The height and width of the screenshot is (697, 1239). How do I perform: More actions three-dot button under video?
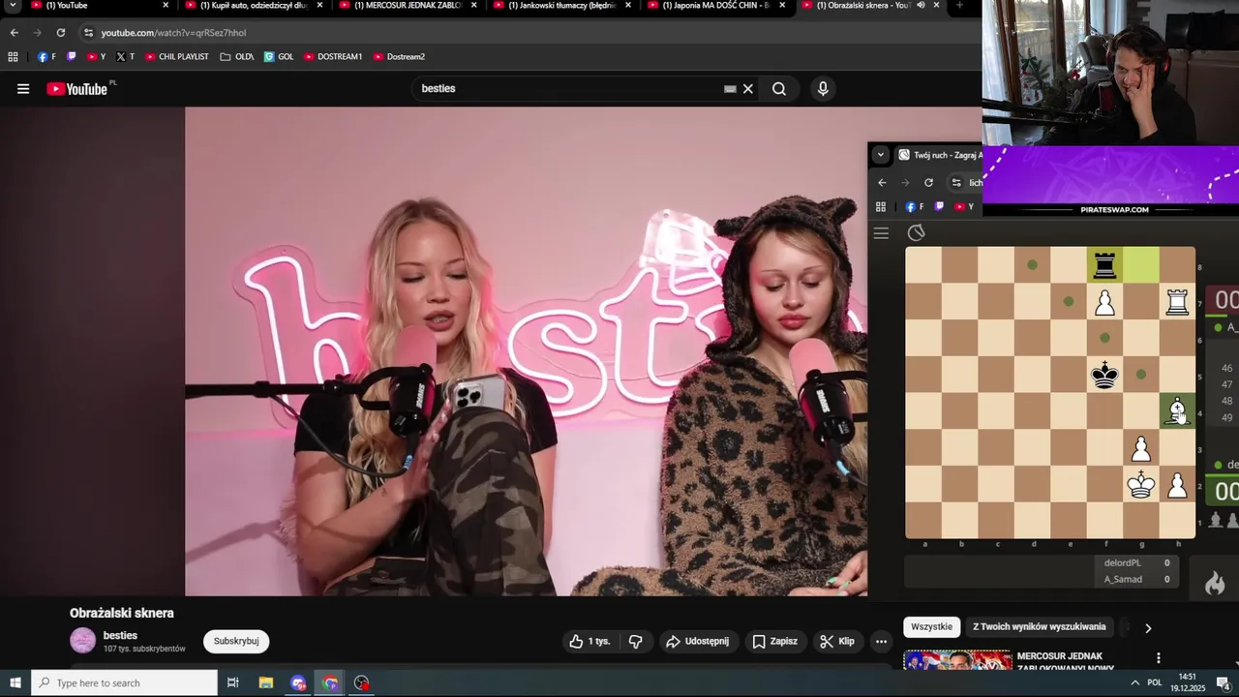(881, 641)
